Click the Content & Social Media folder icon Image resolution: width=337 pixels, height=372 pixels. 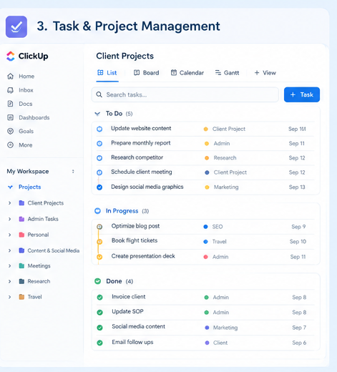point(21,250)
